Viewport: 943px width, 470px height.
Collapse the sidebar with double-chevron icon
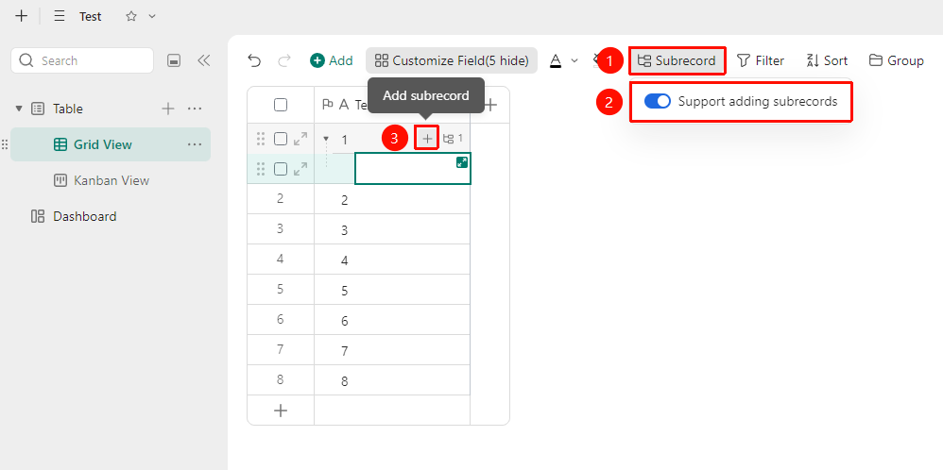point(204,60)
